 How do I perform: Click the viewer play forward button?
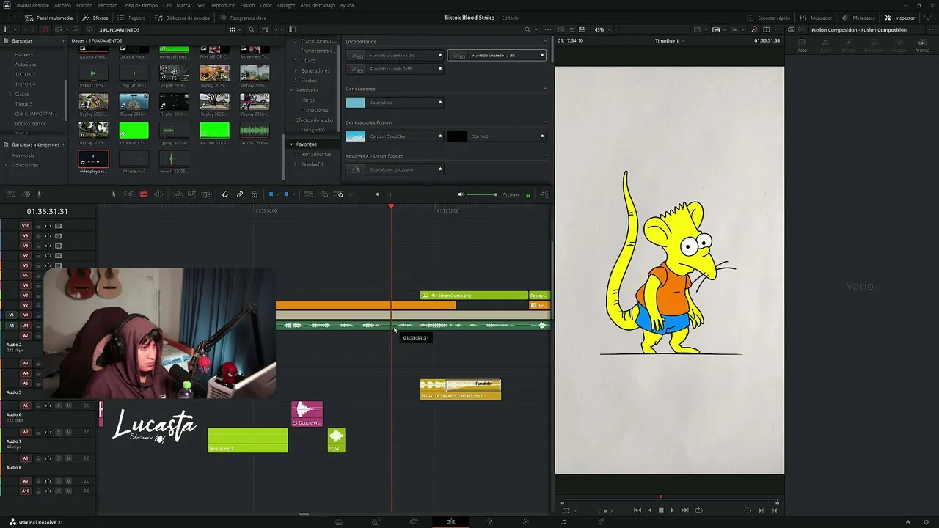pos(672,510)
